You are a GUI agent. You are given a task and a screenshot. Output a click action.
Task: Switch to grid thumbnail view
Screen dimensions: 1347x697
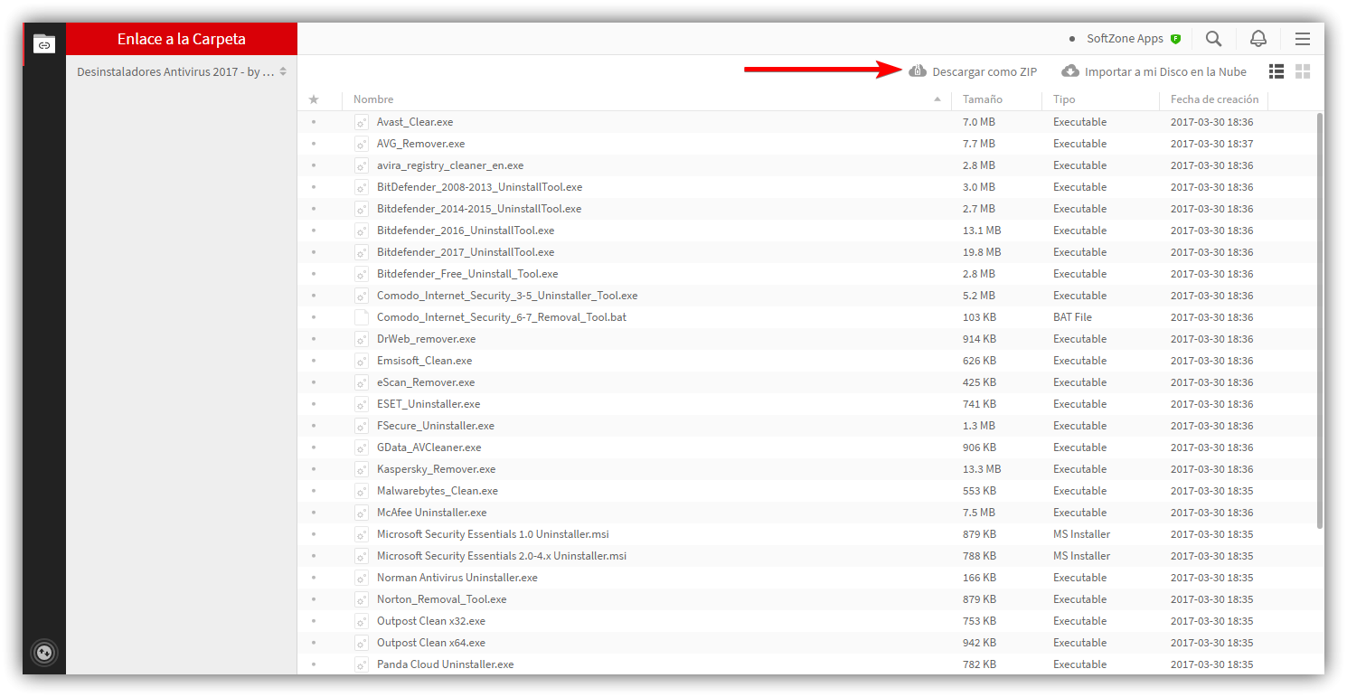click(x=1303, y=71)
